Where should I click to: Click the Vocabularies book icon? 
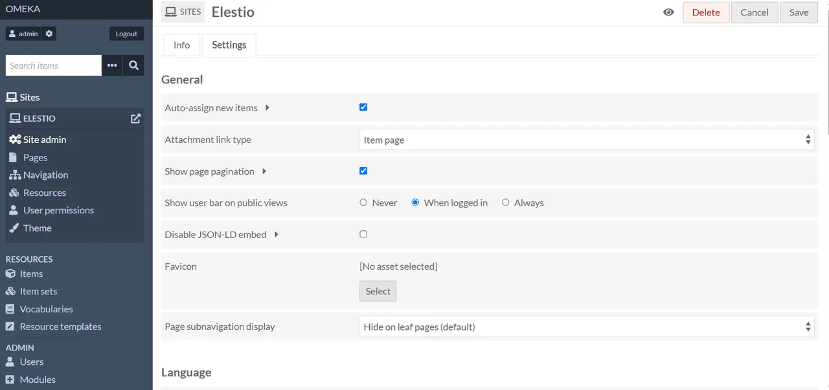[x=10, y=309]
